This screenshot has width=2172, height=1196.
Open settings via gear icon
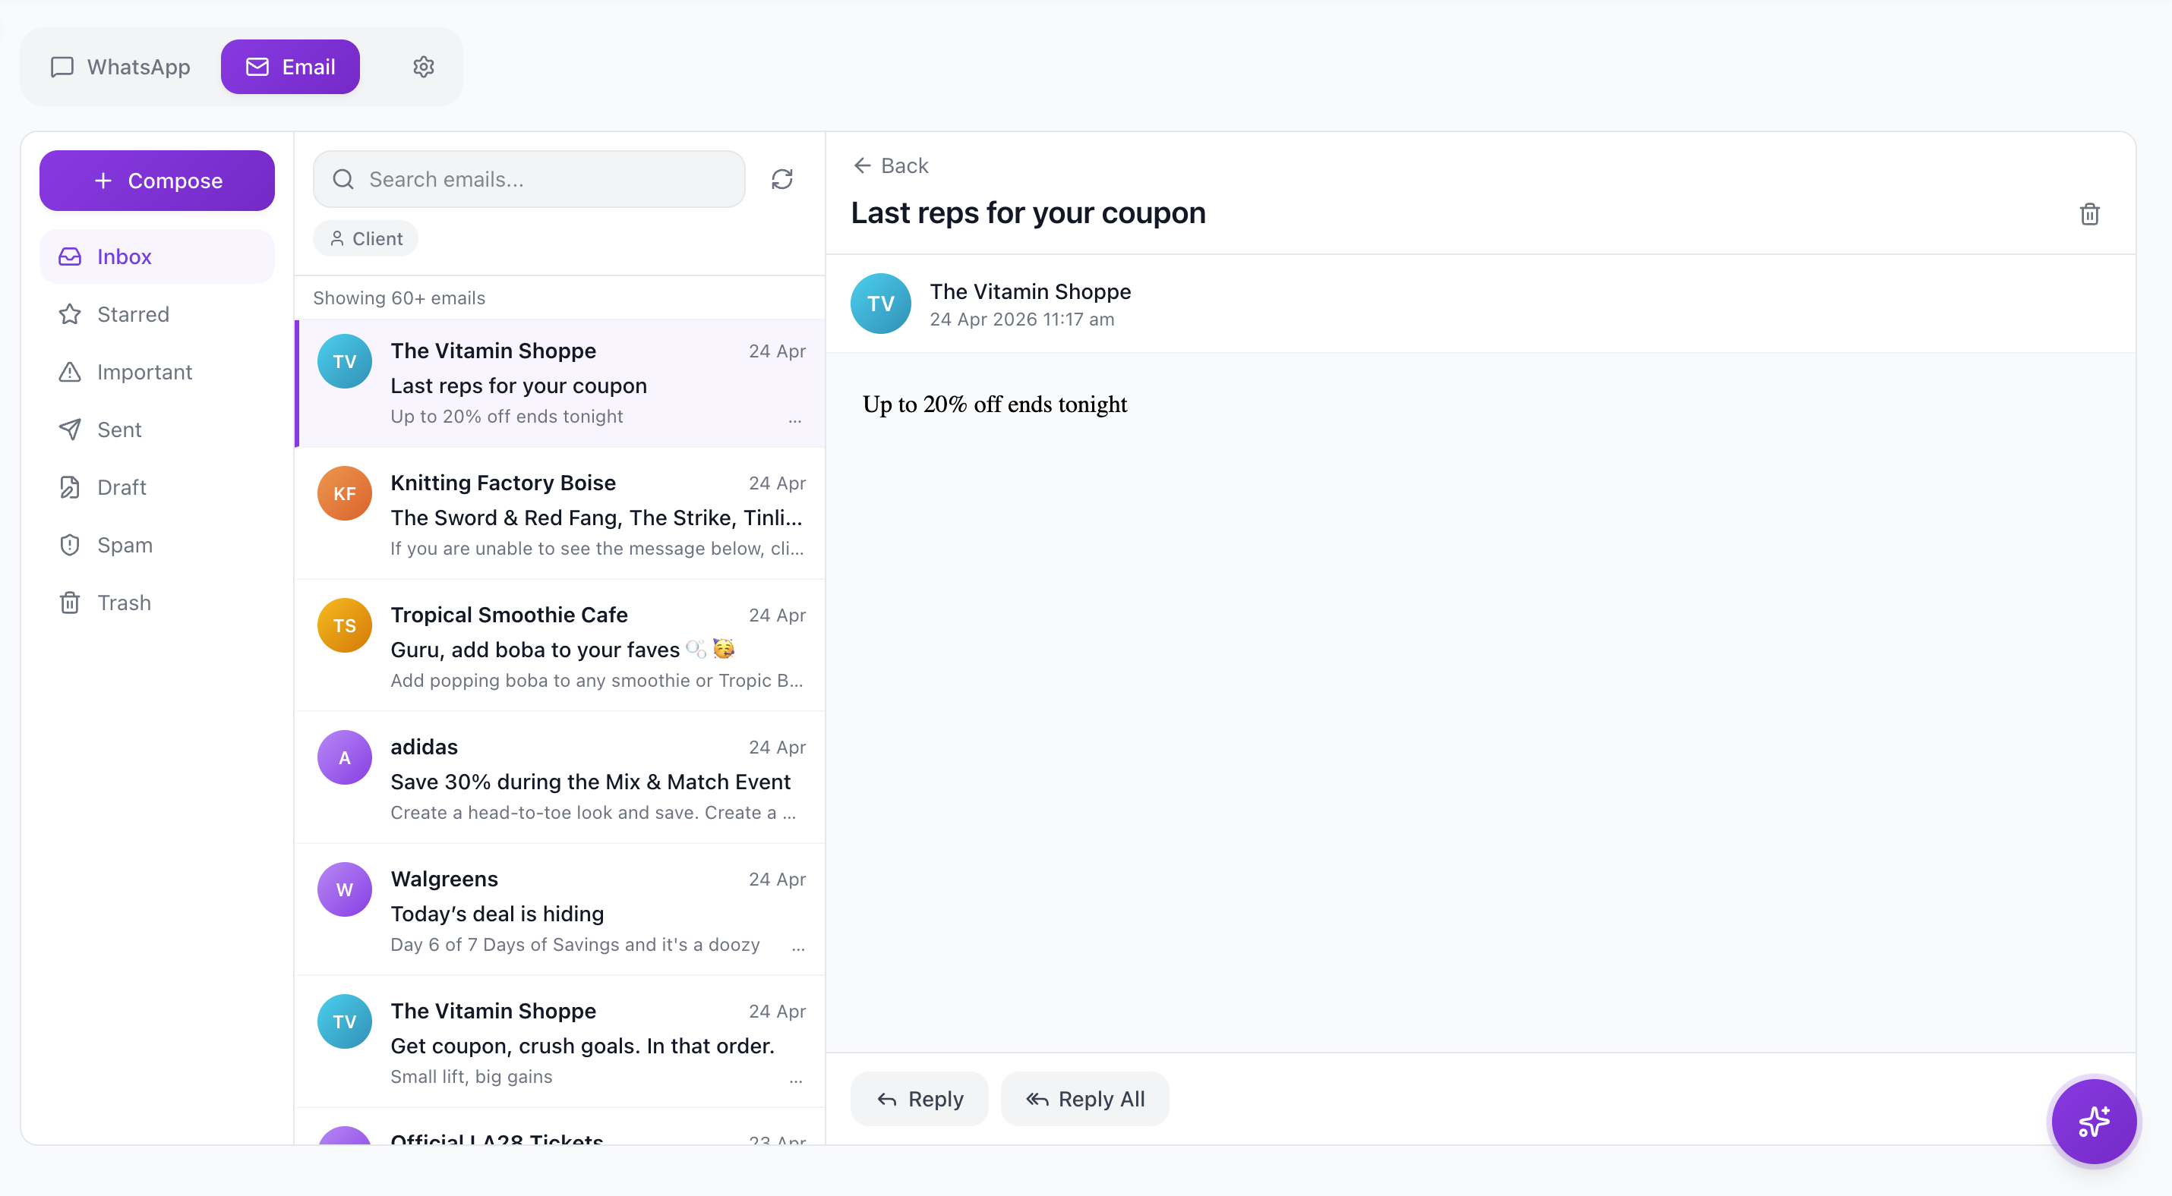pos(423,67)
